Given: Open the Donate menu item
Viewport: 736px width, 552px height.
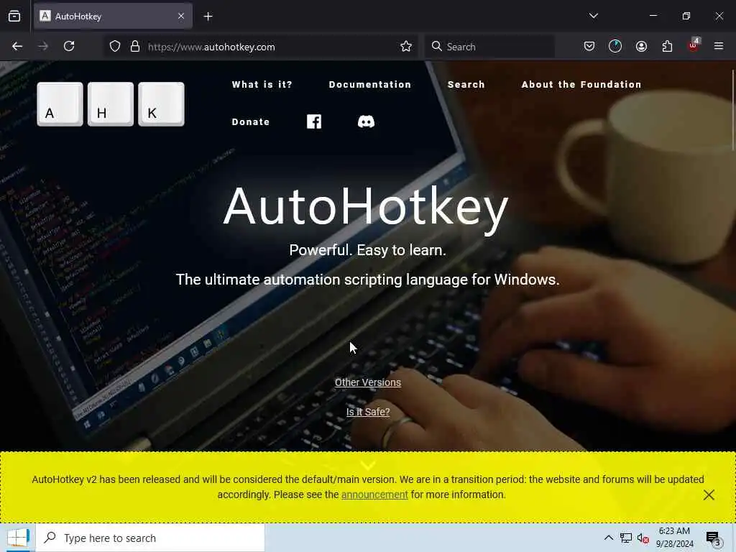Looking at the screenshot, I should tap(251, 122).
